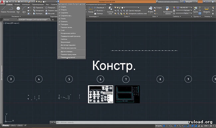Click the Масштаб scale tool
The height and width of the screenshot is (128, 216).
pyautogui.click(x=50, y=14)
